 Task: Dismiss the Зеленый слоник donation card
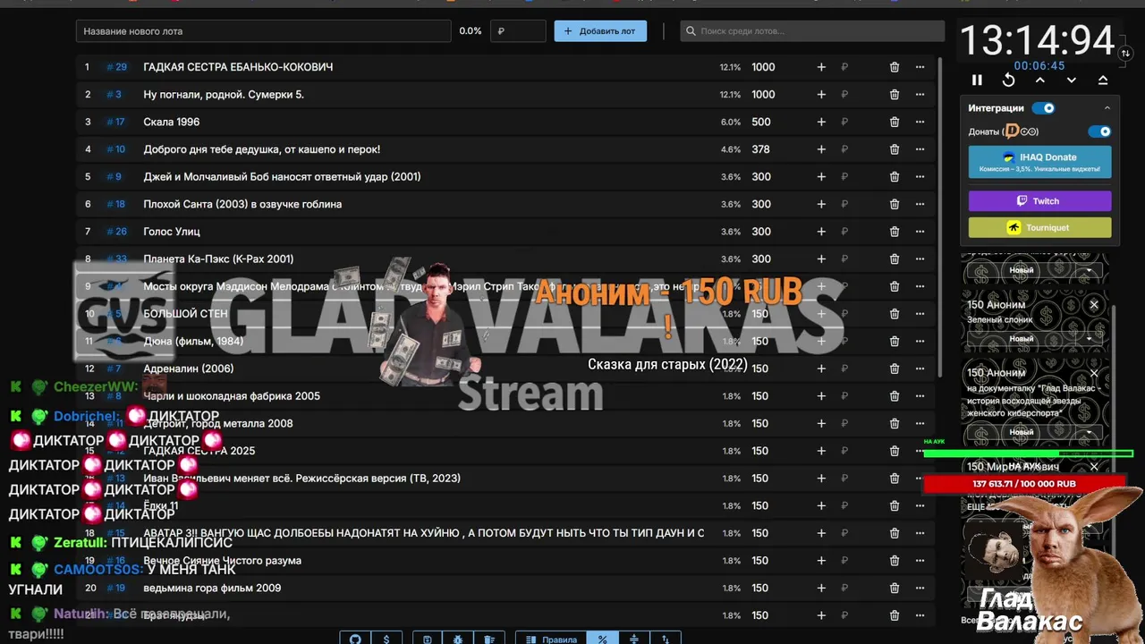click(1093, 305)
